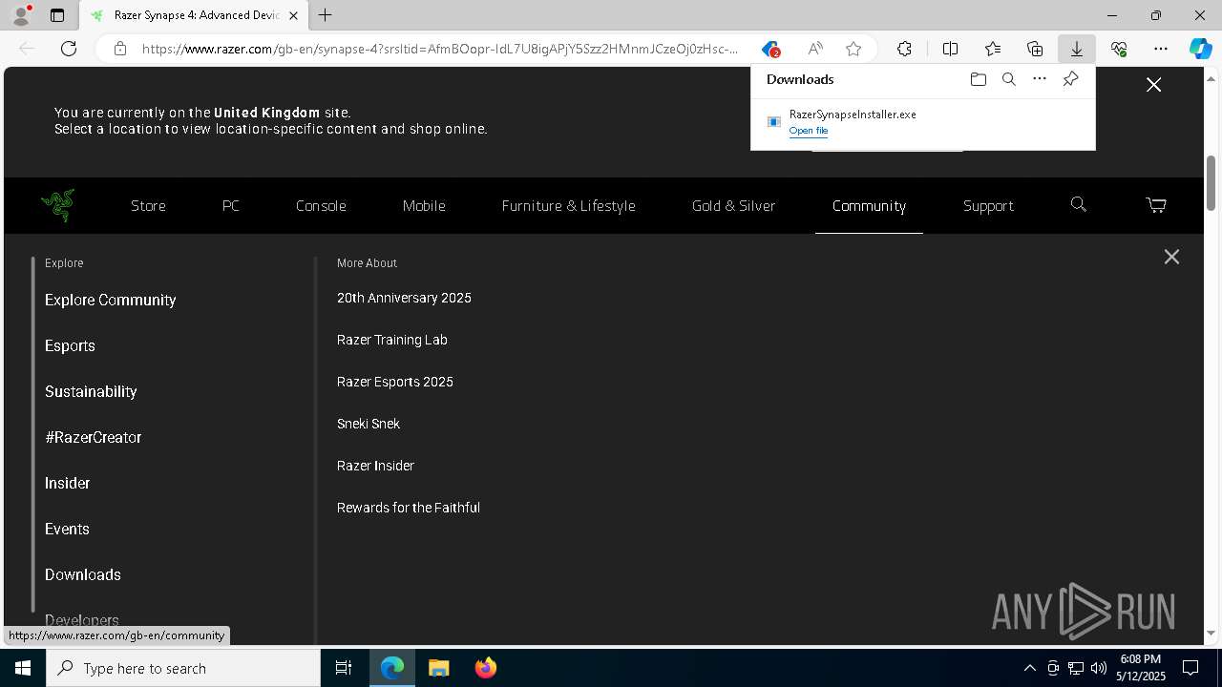Open Razer Esports 2025 link

tap(395, 382)
